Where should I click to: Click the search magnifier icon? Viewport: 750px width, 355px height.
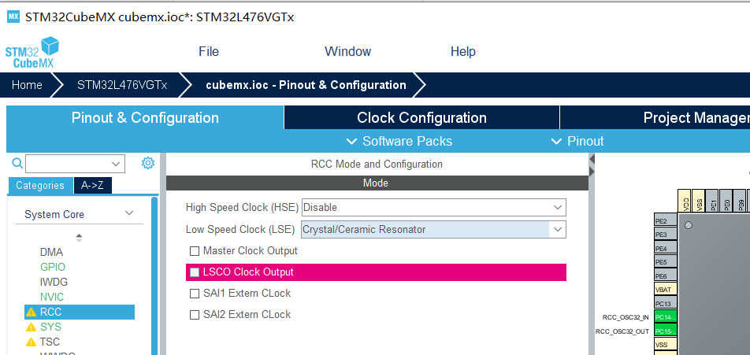[17, 164]
